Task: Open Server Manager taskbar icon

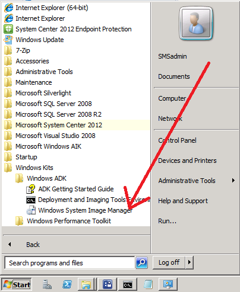Action: pos(48,284)
